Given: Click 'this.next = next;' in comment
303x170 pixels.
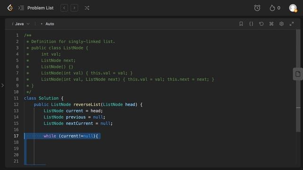Looking at the screenshot, I should pos(188,79).
